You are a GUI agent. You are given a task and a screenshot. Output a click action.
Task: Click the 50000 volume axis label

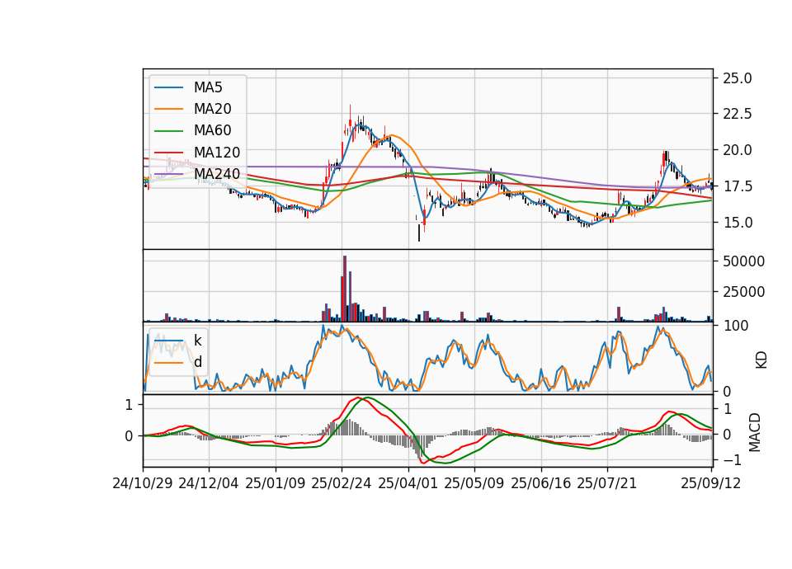[743, 261]
